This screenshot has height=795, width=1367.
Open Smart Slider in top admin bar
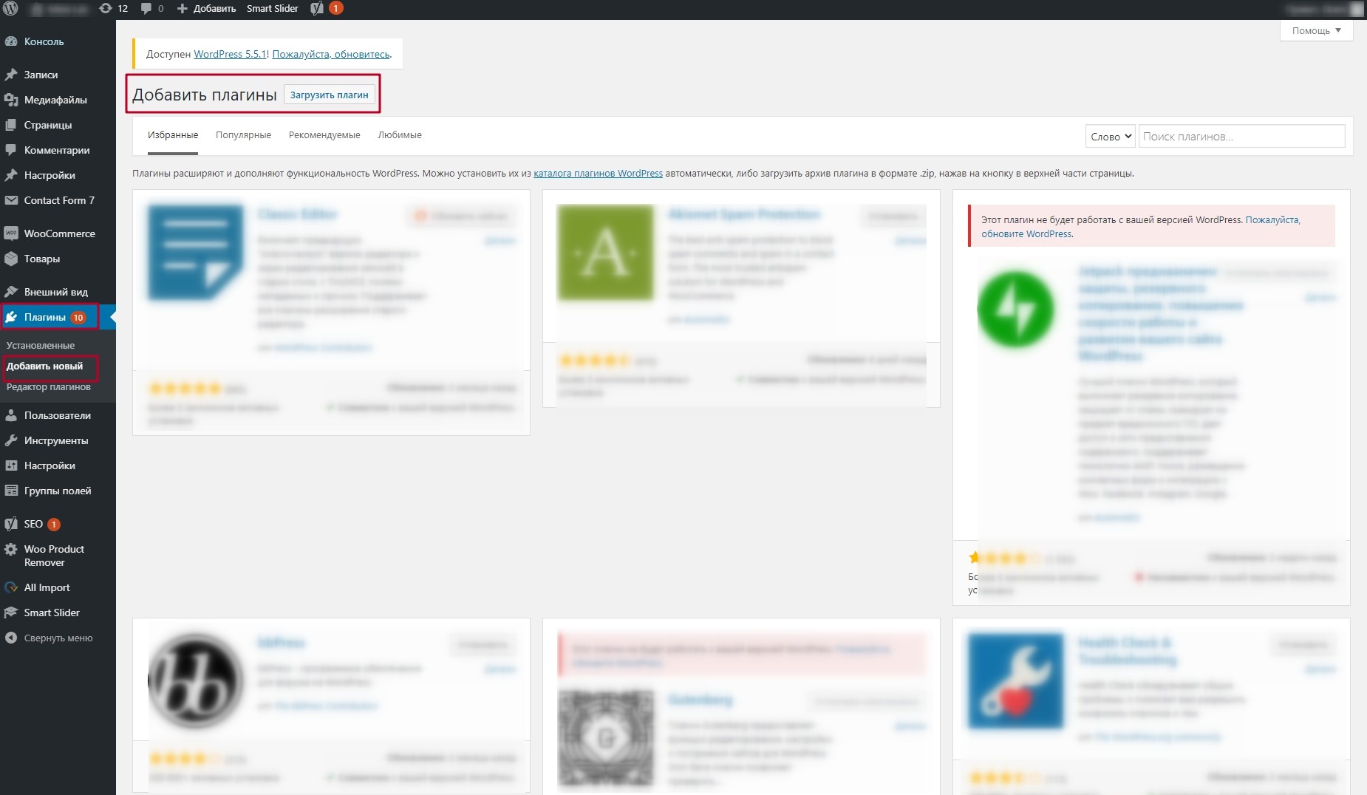tap(272, 9)
